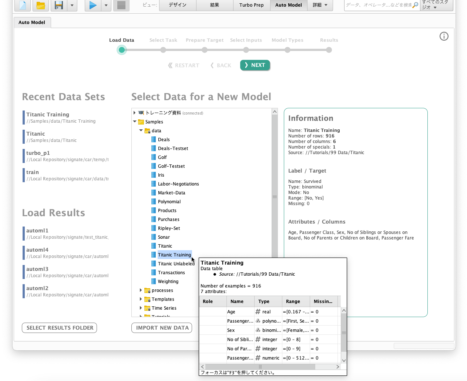Stop the process with the stop icon
Image resolution: width=467 pixels, height=381 pixels.
121,5
